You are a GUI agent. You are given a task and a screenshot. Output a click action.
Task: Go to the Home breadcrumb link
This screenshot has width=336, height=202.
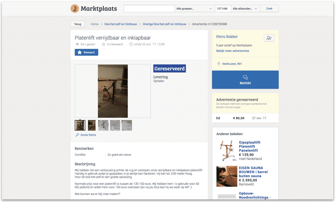[x=95, y=24]
